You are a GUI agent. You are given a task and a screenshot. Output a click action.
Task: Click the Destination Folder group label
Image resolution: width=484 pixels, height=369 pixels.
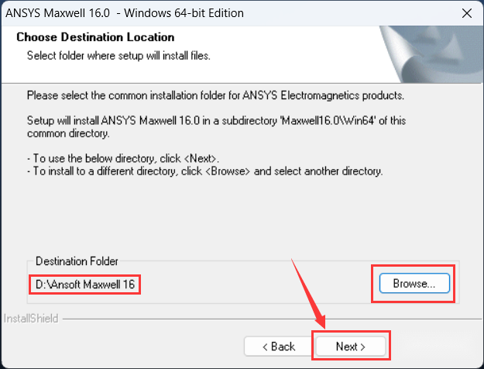pos(77,261)
